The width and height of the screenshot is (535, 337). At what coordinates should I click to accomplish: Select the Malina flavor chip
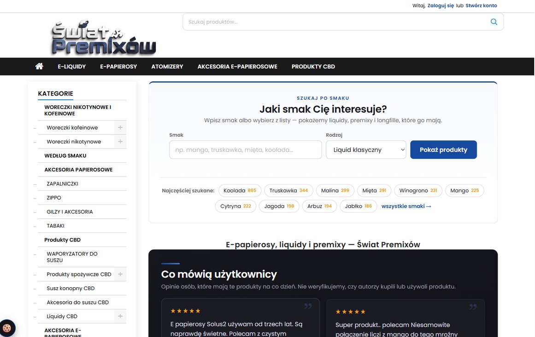coord(335,191)
